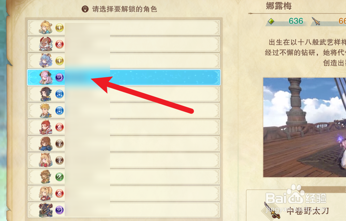Click the blue sword attack stat icon
Image resolution: width=346 pixels, height=221 pixels.
tap(316, 21)
